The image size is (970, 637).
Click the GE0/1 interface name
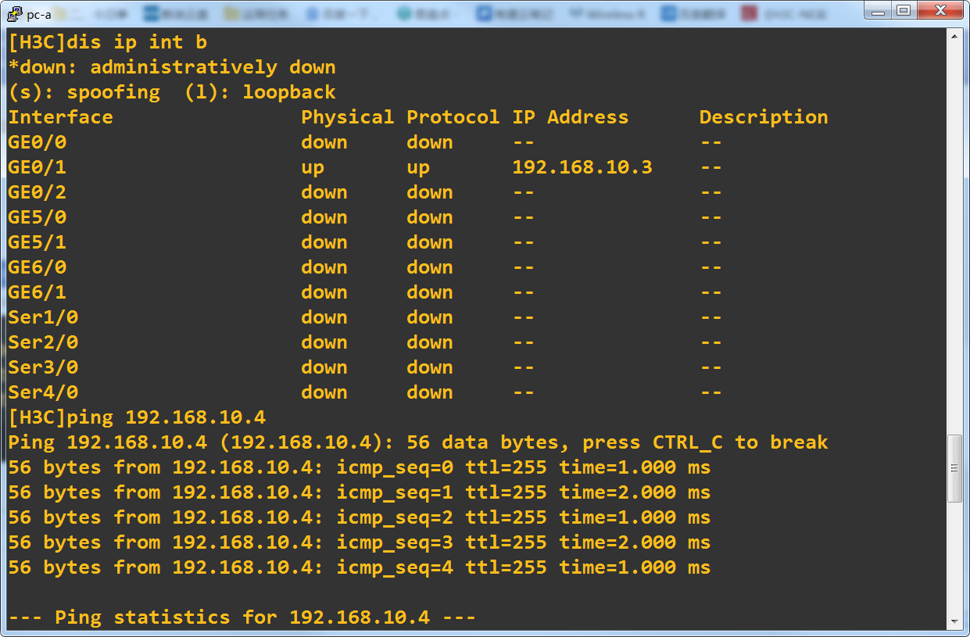(38, 167)
